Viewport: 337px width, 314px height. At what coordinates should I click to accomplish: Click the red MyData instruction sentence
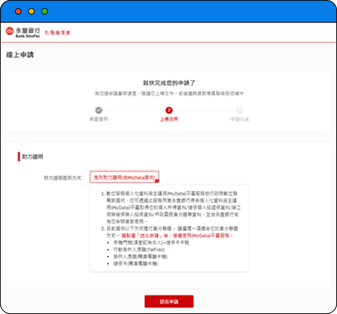point(177,236)
